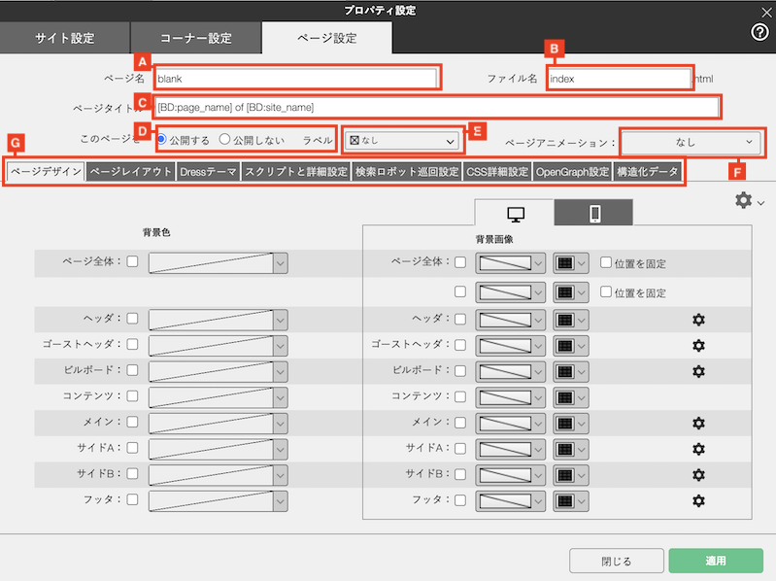Click フッタ background color swatch
Viewport: 776px width, 581px height.
tap(210, 500)
